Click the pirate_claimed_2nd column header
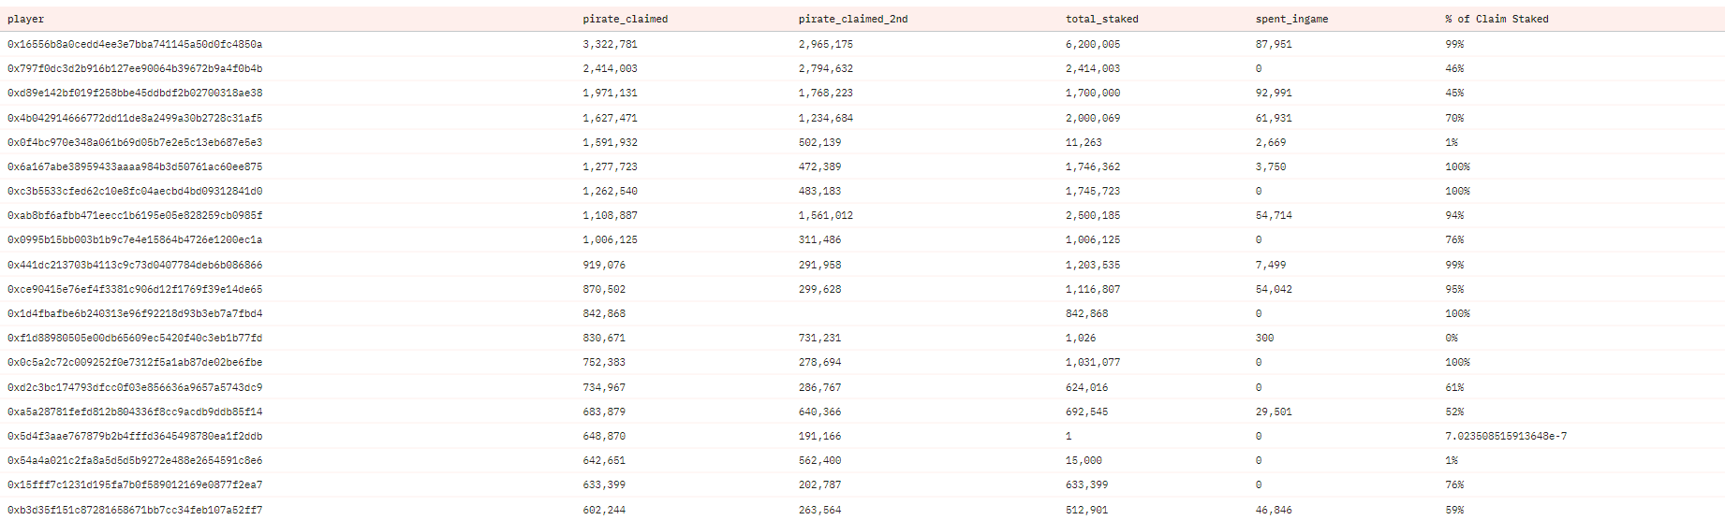 click(x=853, y=19)
